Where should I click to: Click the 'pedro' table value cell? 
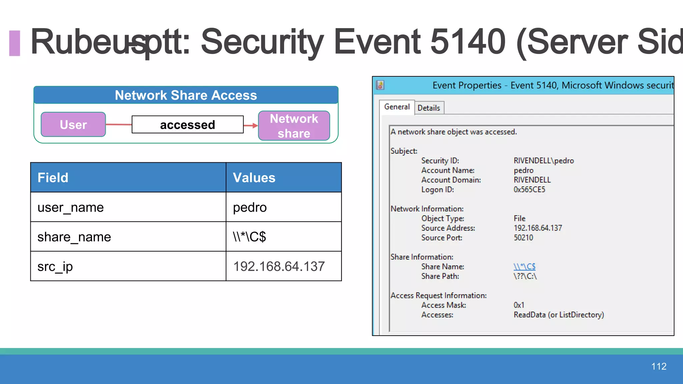tap(284, 207)
